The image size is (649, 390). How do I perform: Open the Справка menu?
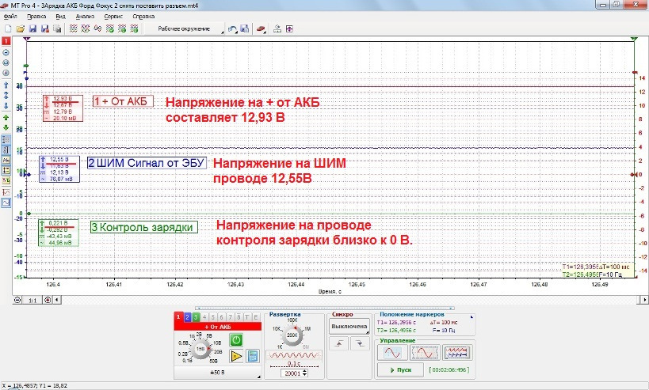pos(143,17)
